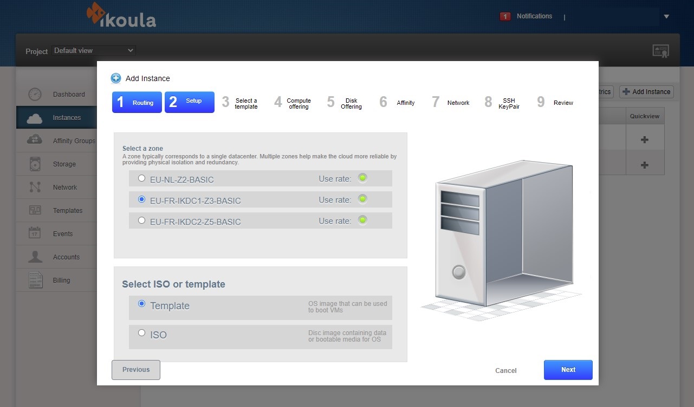Go to step 8 SSH KeyPair
This screenshot has height=407, width=694.
tap(503, 102)
